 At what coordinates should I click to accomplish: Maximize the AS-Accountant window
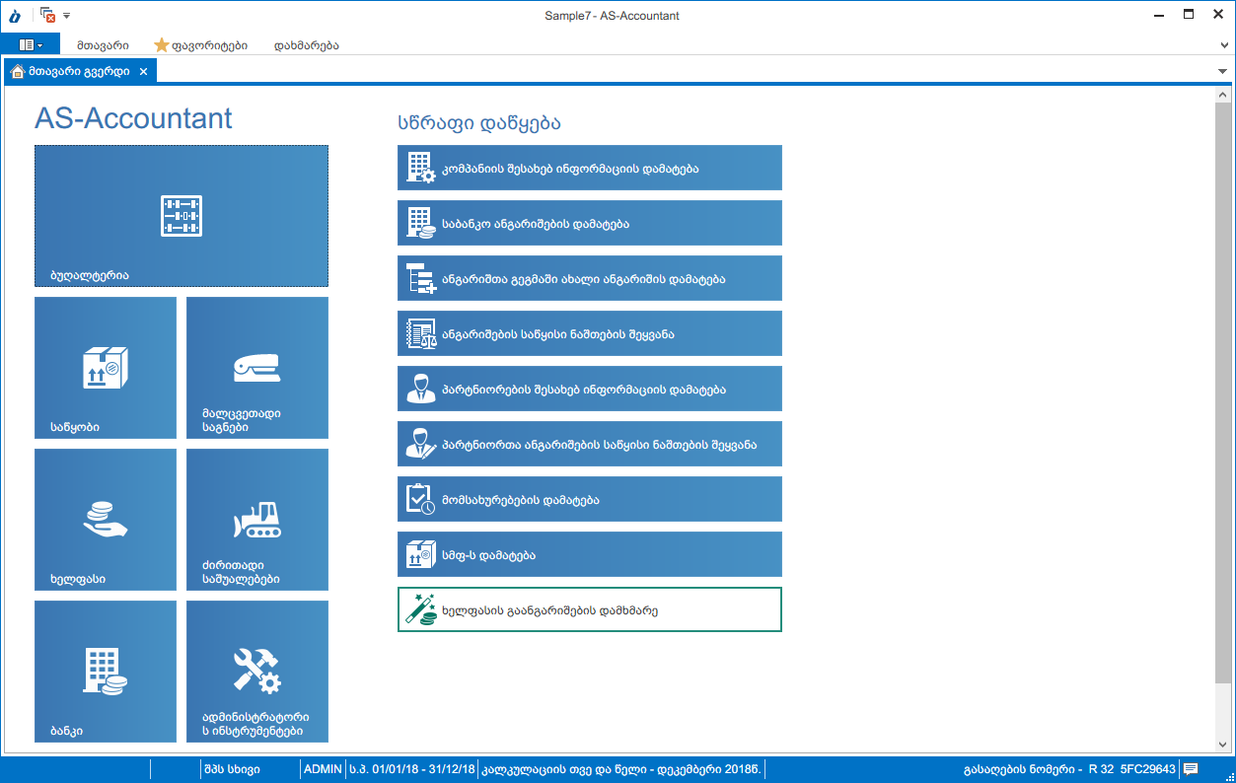[1190, 15]
